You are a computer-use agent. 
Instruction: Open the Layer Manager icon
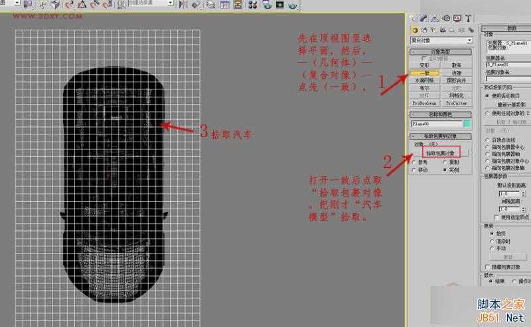pos(211,4)
